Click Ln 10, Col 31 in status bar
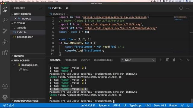 point(88,105)
